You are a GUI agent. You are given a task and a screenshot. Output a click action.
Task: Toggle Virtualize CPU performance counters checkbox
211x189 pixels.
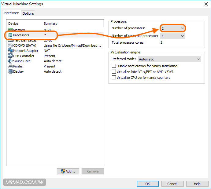[114, 78]
